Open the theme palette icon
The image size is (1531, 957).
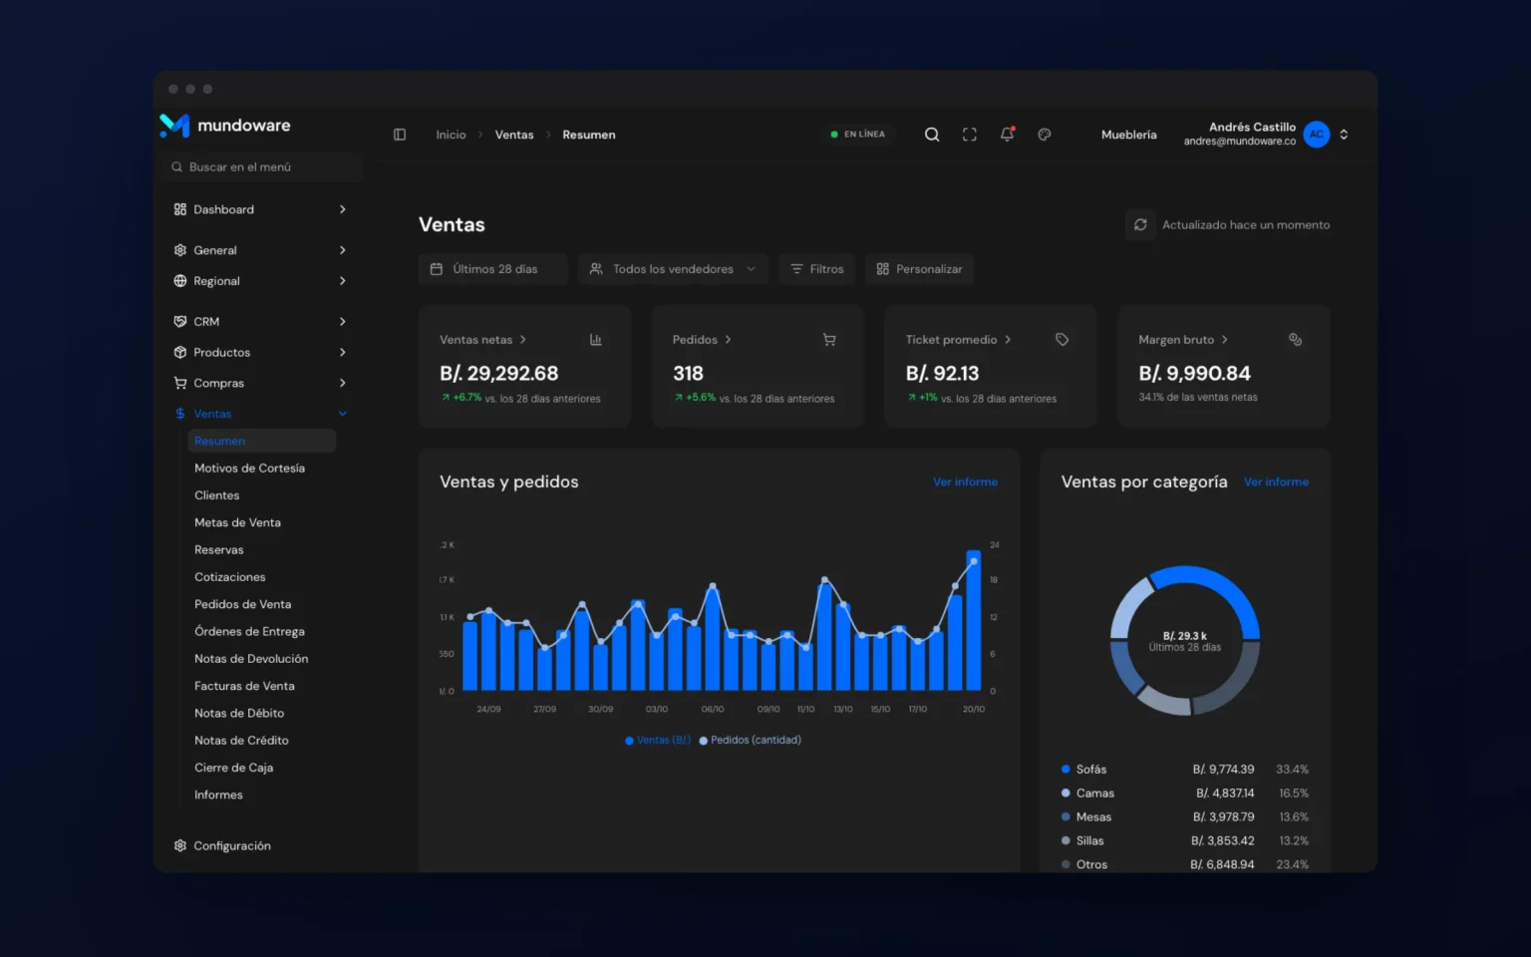coord(1045,135)
